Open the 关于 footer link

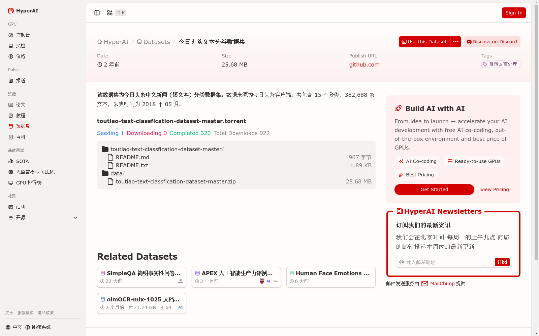click(x=9, y=313)
